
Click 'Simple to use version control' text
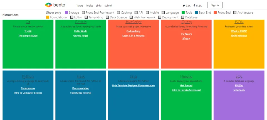pos(28,27)
